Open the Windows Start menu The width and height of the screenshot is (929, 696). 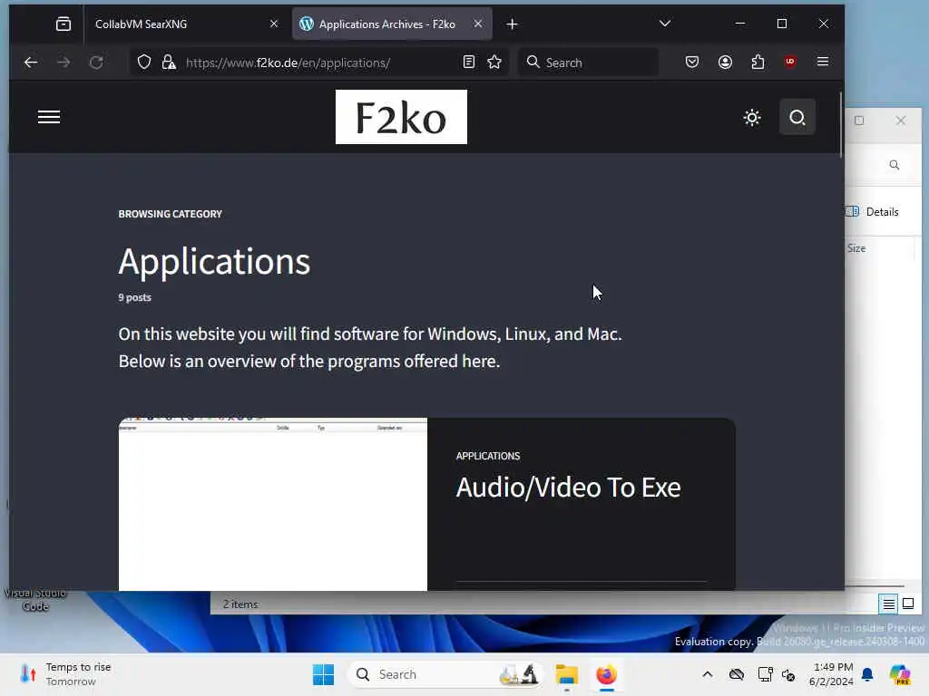[x=324, y=674]
